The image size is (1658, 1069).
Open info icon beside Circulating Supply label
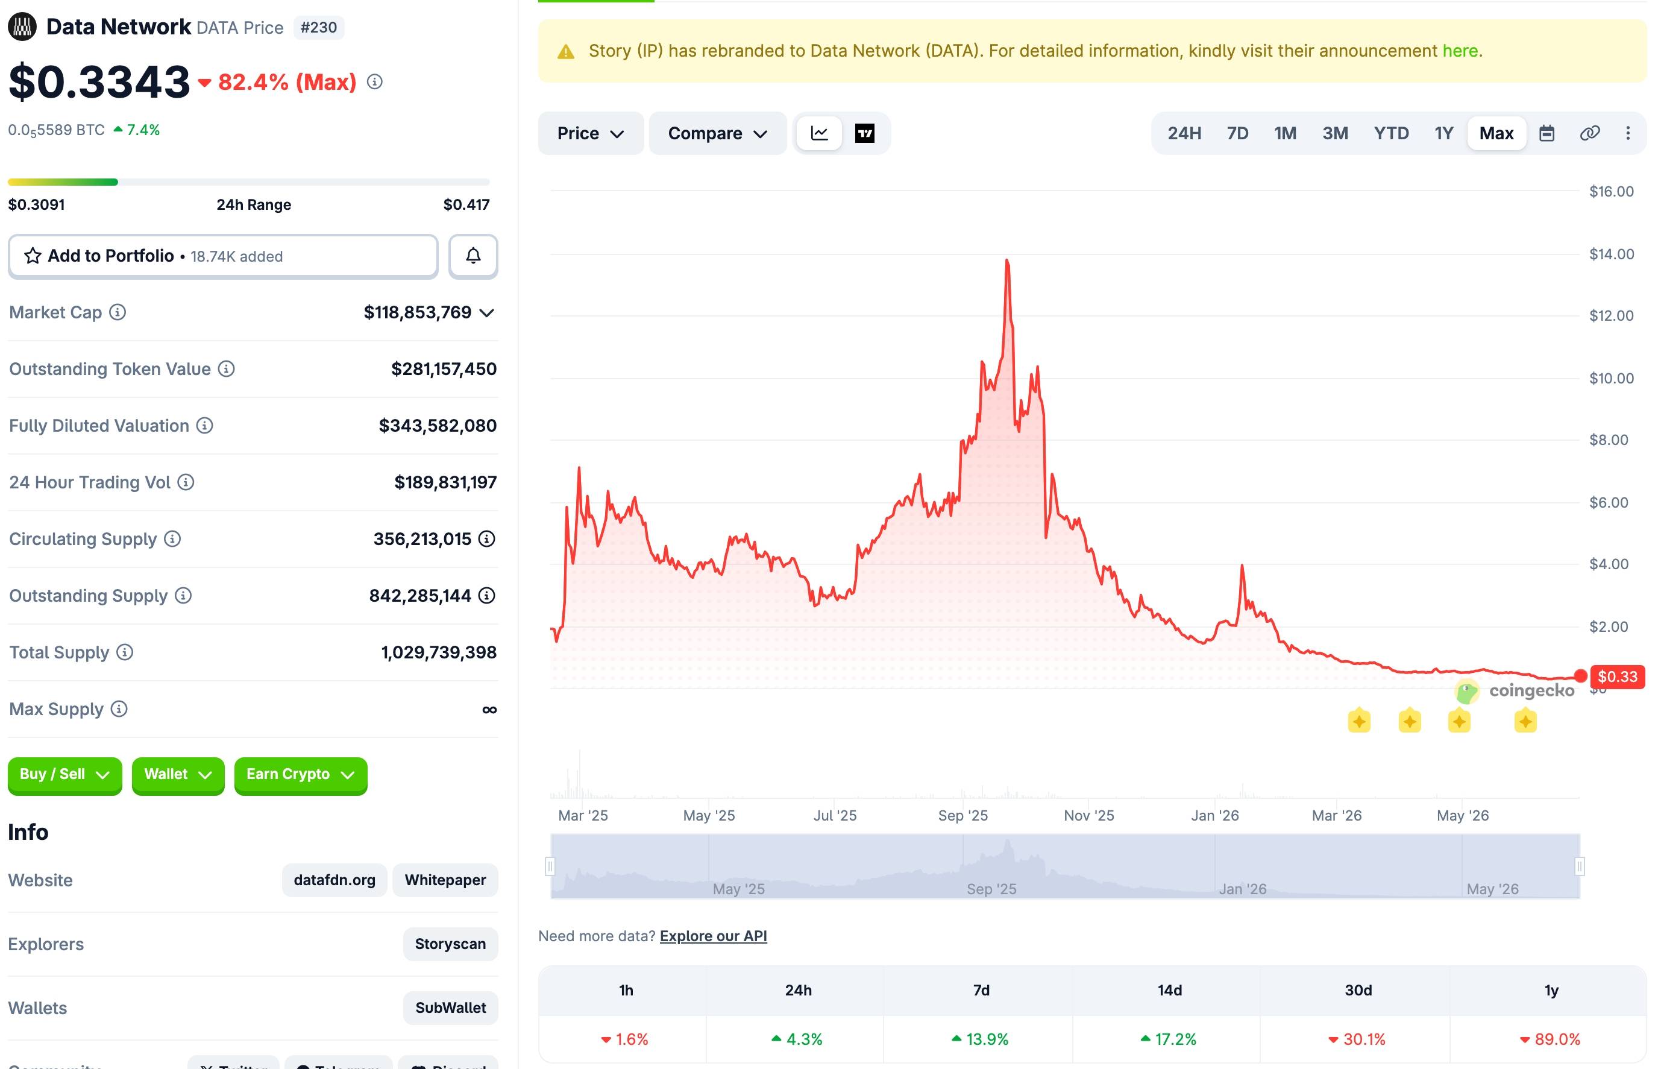(173, 538)
